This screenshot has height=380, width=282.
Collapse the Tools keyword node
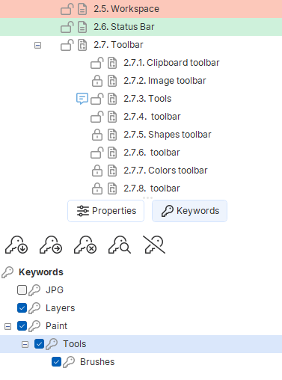pos(25,344)
